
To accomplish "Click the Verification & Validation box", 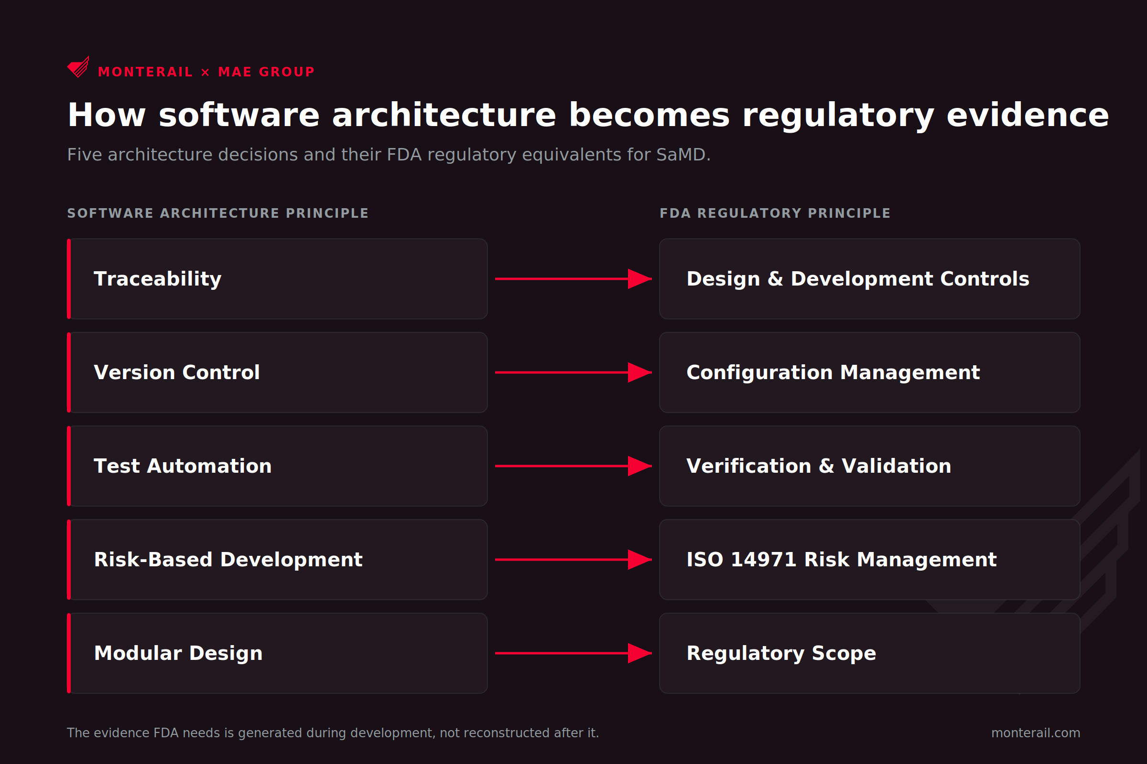I will coord(869,466).
